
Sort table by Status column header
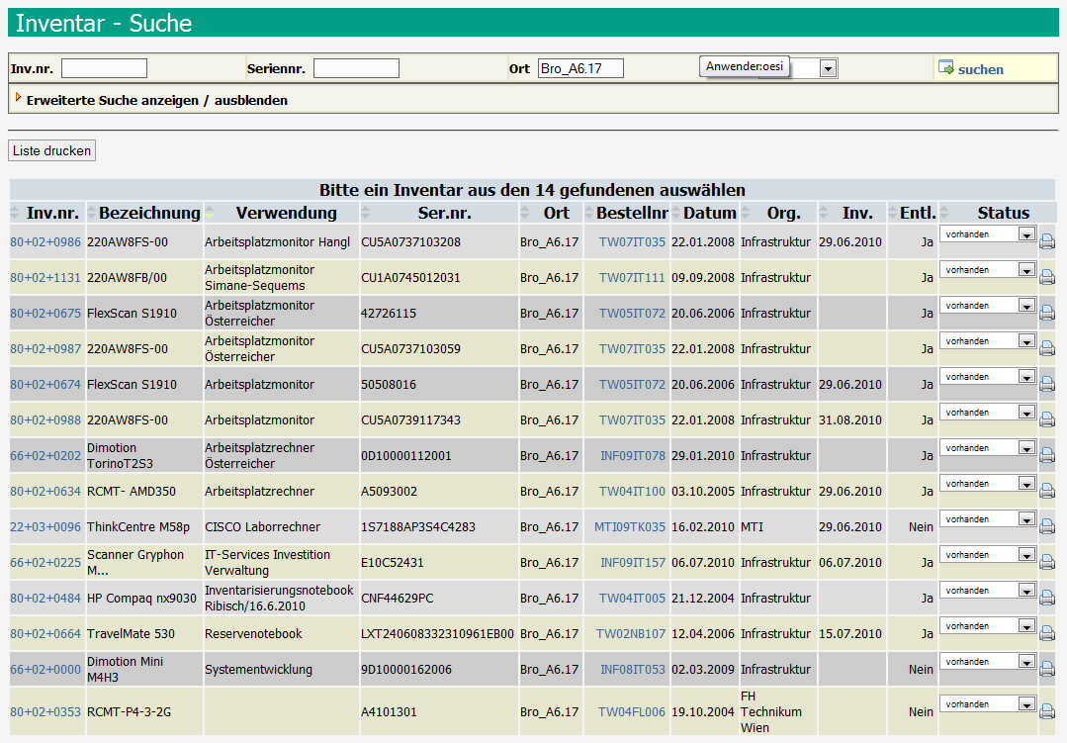[1003, 213]
